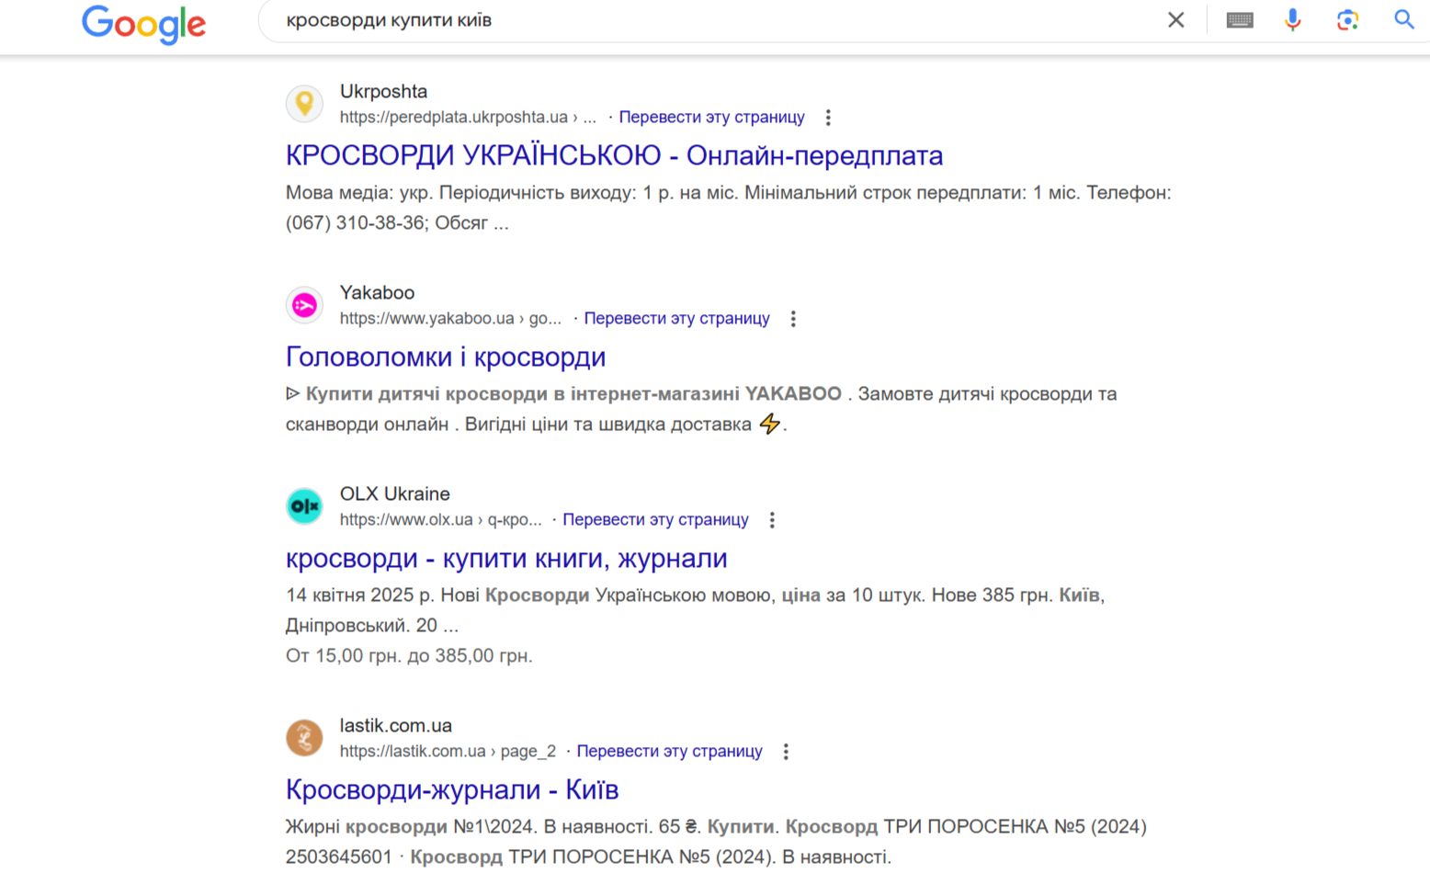Clear the search query with X
1430x896 pixels.
tap(1175, 20)
